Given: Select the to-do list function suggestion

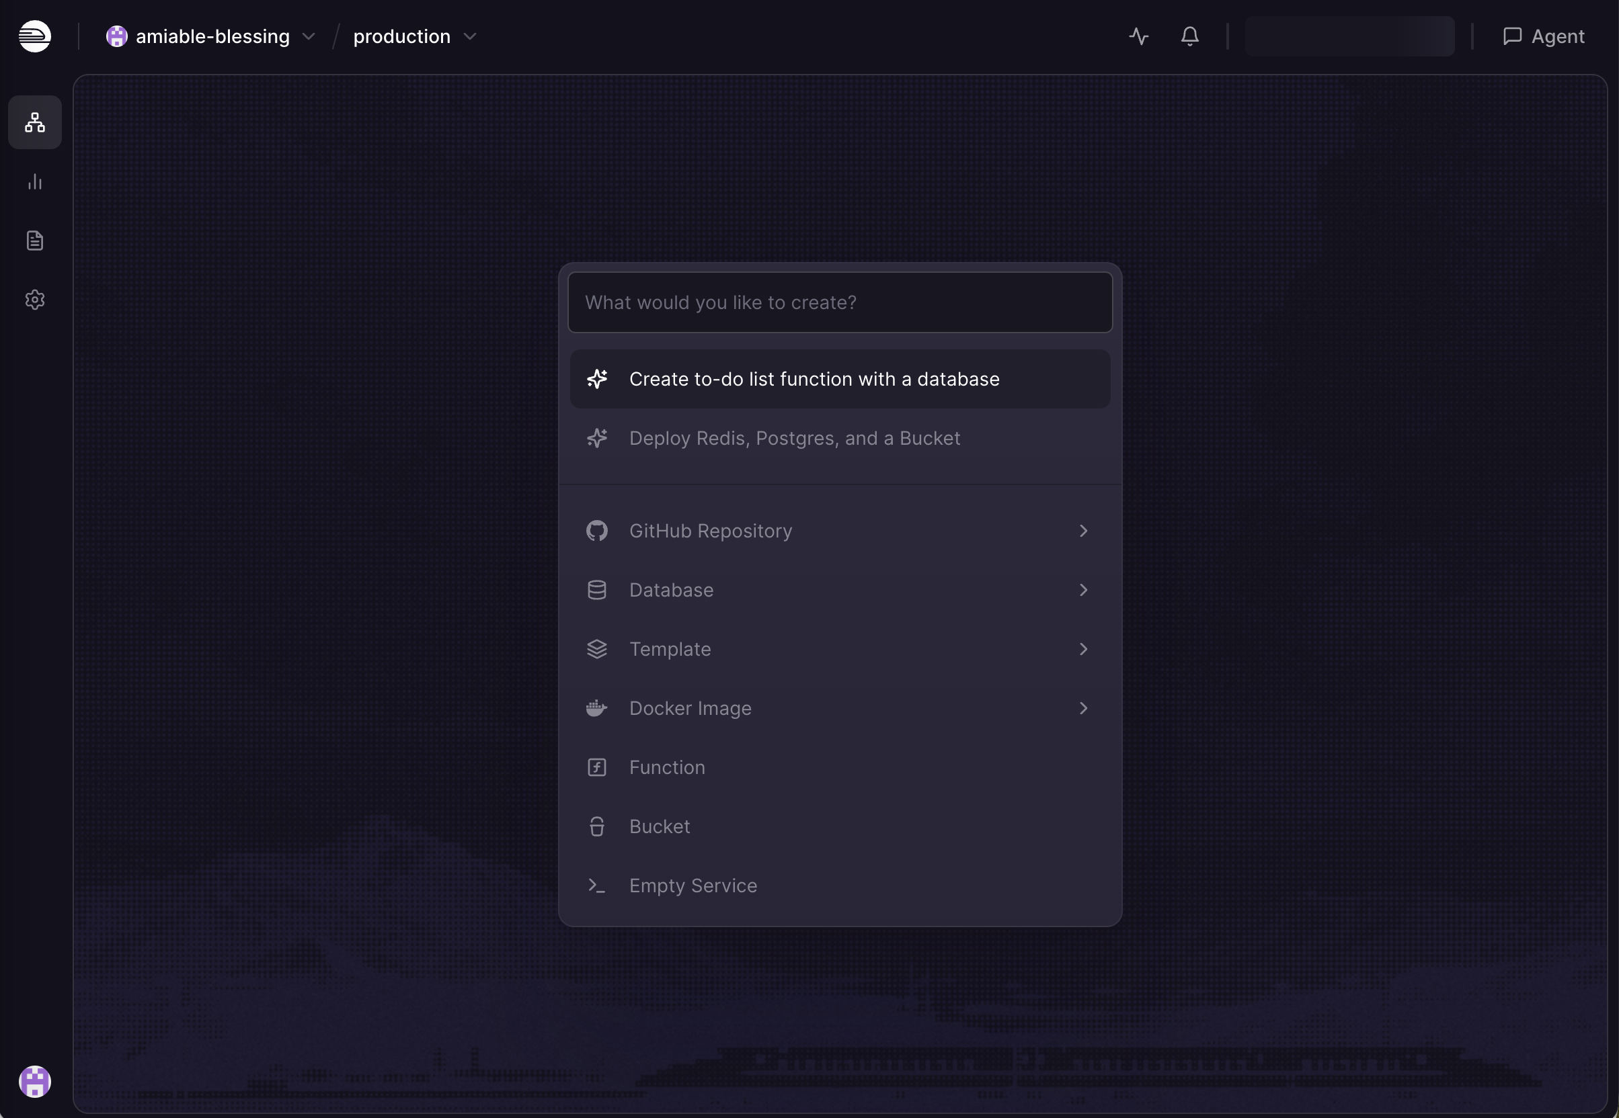Looking at the screenshot, I should click(814, 378).
